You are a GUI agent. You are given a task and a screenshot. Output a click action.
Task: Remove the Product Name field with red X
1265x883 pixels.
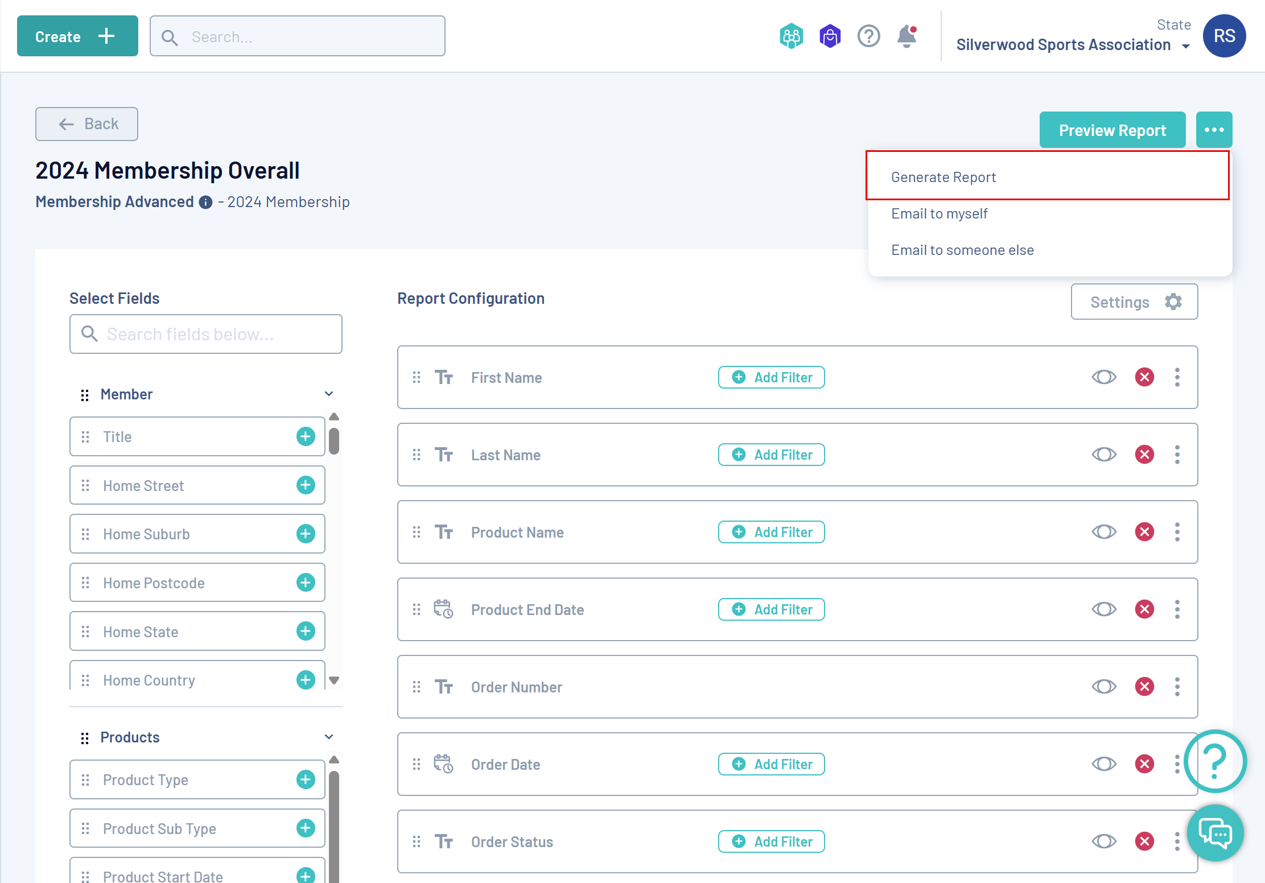pos(1144,532)
